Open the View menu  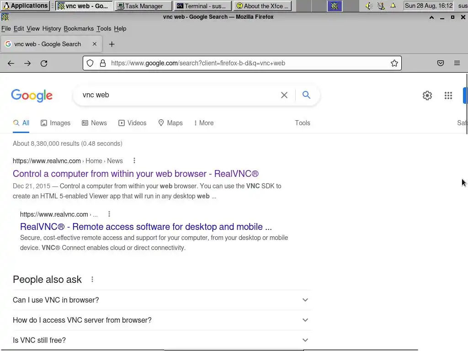pos(33,29)
